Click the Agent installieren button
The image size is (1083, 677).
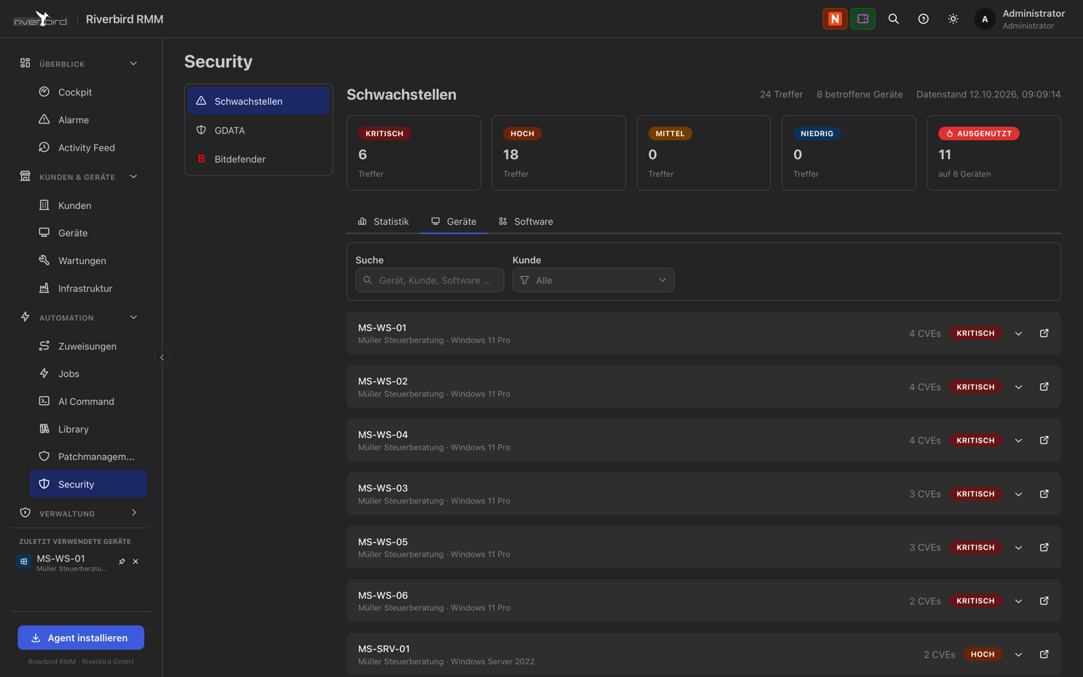pyautogui.click(x=81, y=638)
